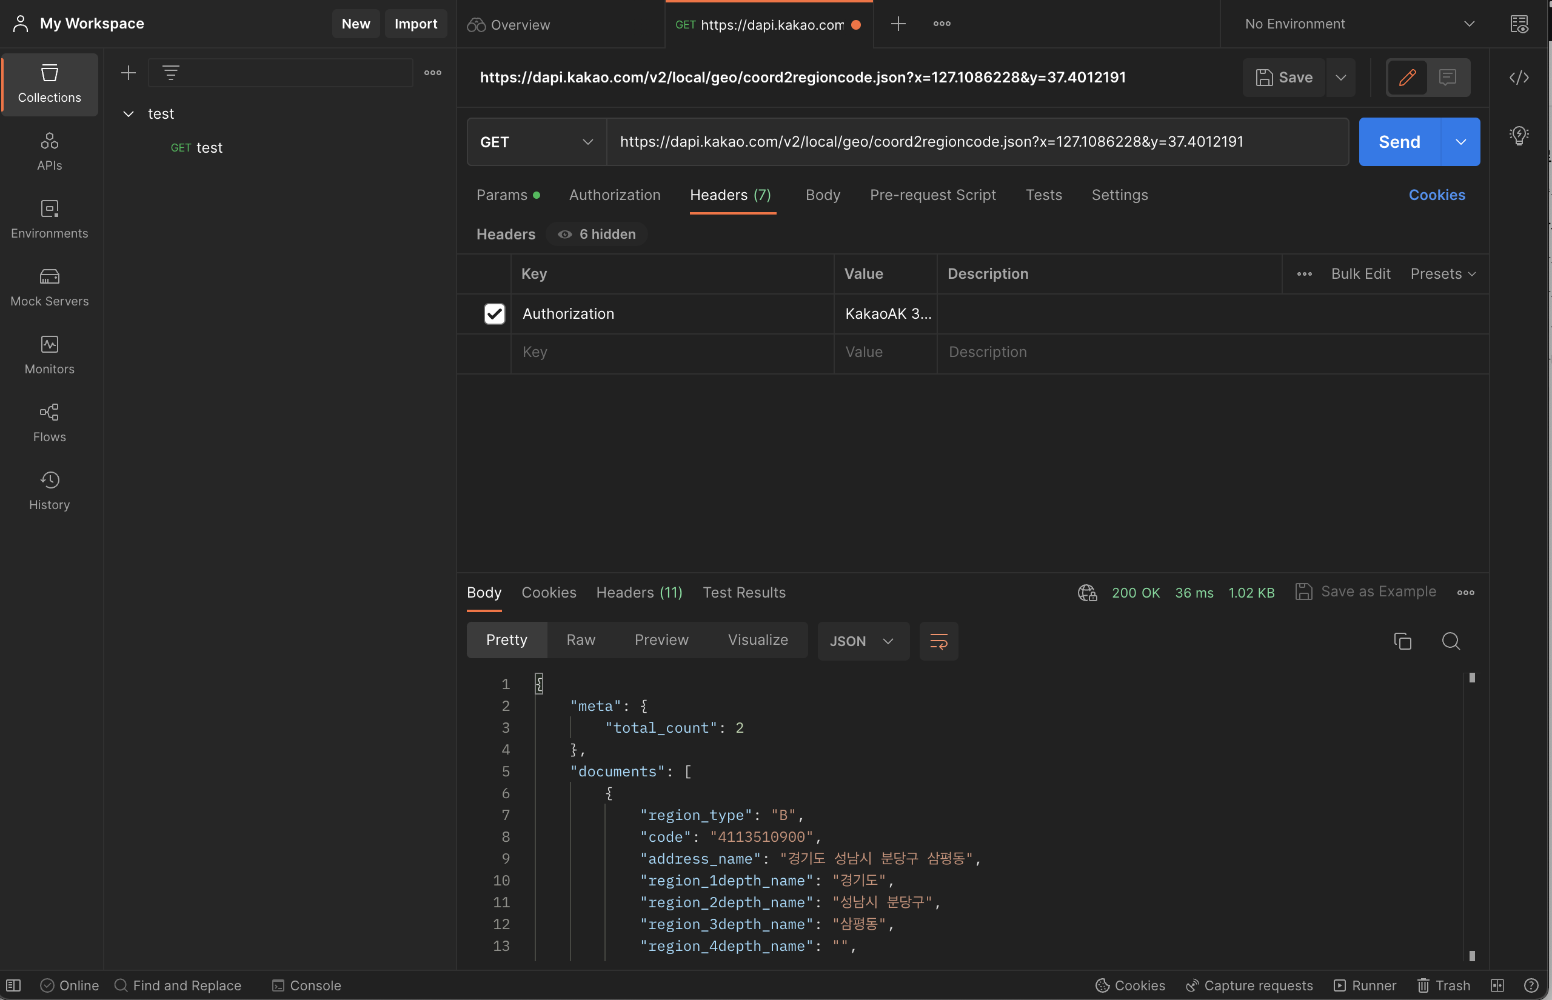Open the Cookies link
The width and height of the screenshot is (1552, 1000).
pos(1436,195)
